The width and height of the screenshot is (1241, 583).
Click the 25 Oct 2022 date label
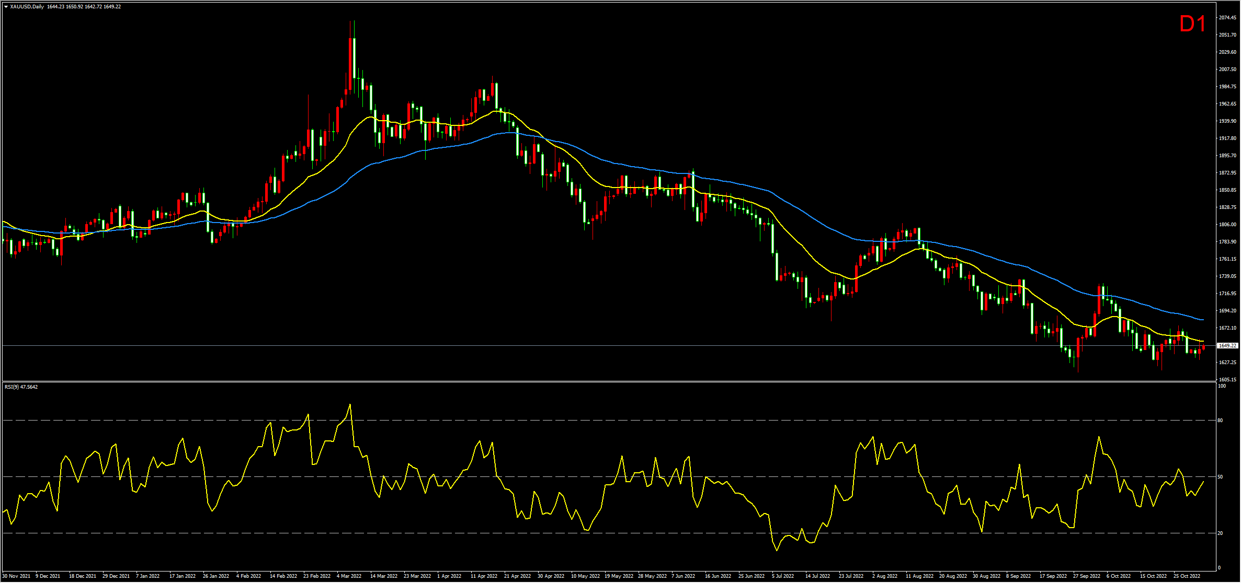coord(1187,576)
